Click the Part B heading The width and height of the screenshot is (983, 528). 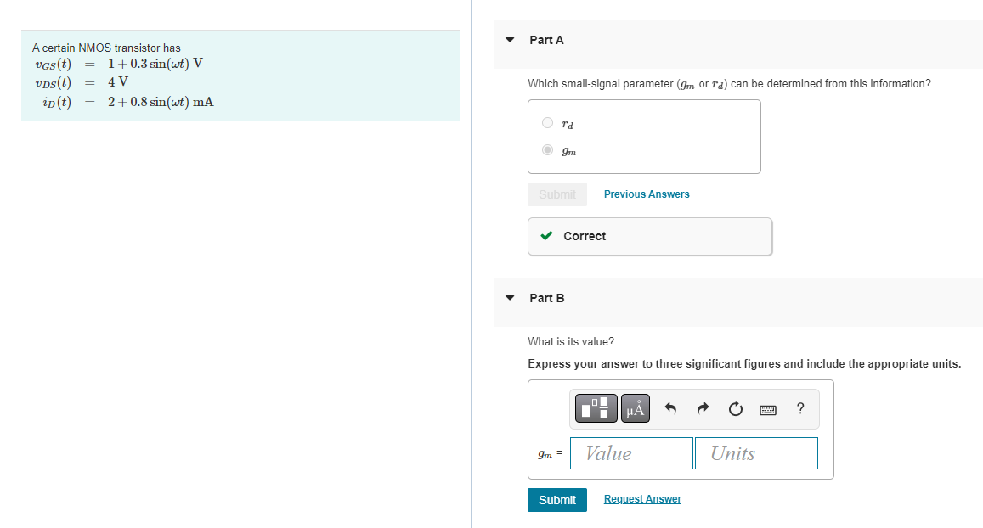point(546,298)
